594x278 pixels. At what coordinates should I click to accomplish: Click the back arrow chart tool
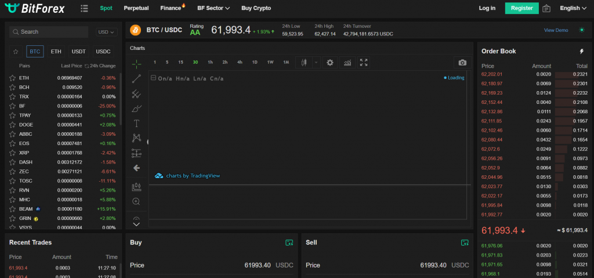tap(136, 168)
